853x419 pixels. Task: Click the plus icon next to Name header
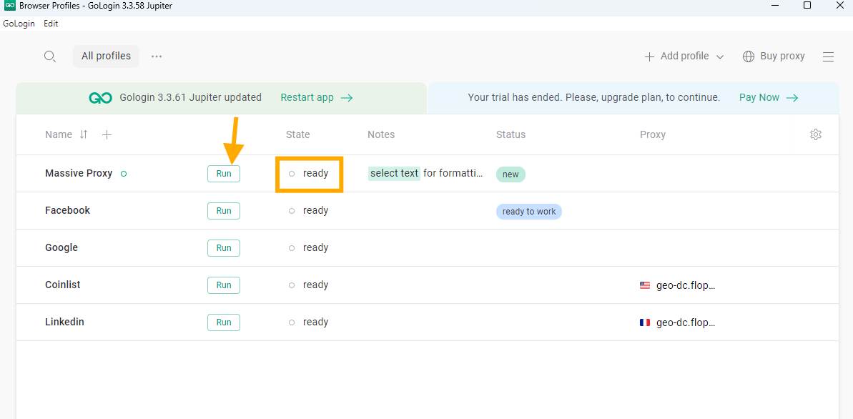(107, 135)
